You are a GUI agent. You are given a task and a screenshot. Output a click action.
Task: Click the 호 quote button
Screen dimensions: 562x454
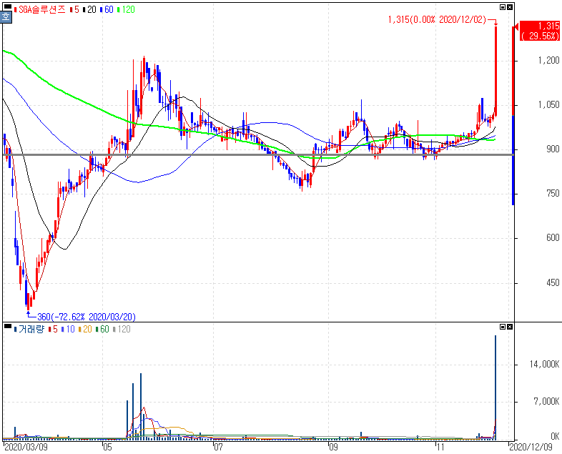click(6, 17)
